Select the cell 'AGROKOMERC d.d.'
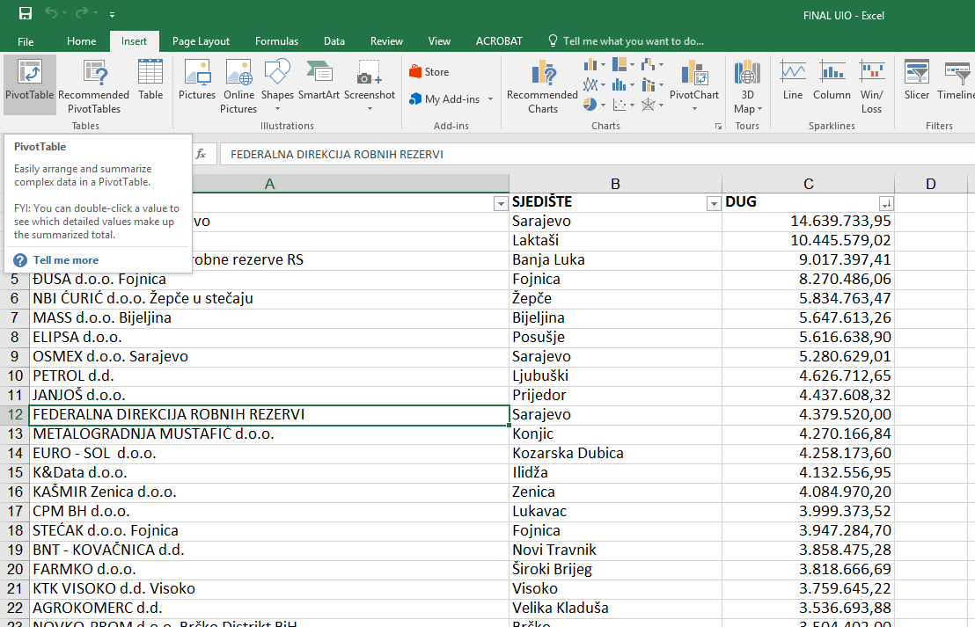975x627 pixels. click(x=268, y=608)
